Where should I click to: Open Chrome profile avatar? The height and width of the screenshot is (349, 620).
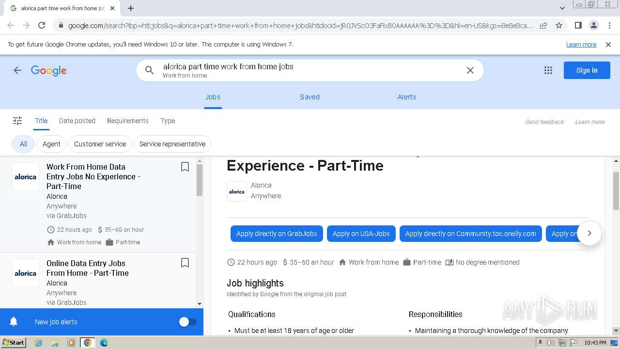pos(593,25)
